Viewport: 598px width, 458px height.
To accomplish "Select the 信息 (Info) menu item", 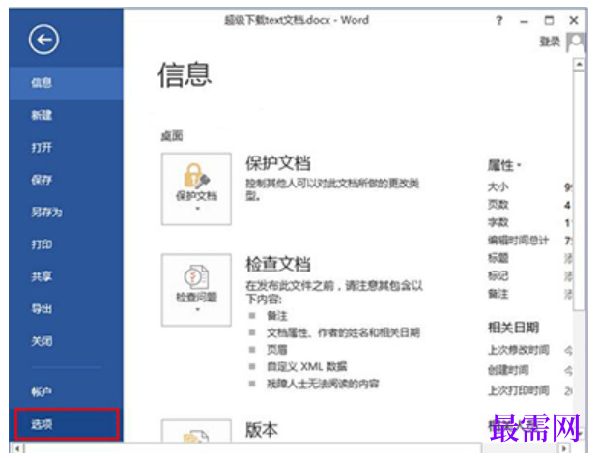I will (x=66, y=83).
